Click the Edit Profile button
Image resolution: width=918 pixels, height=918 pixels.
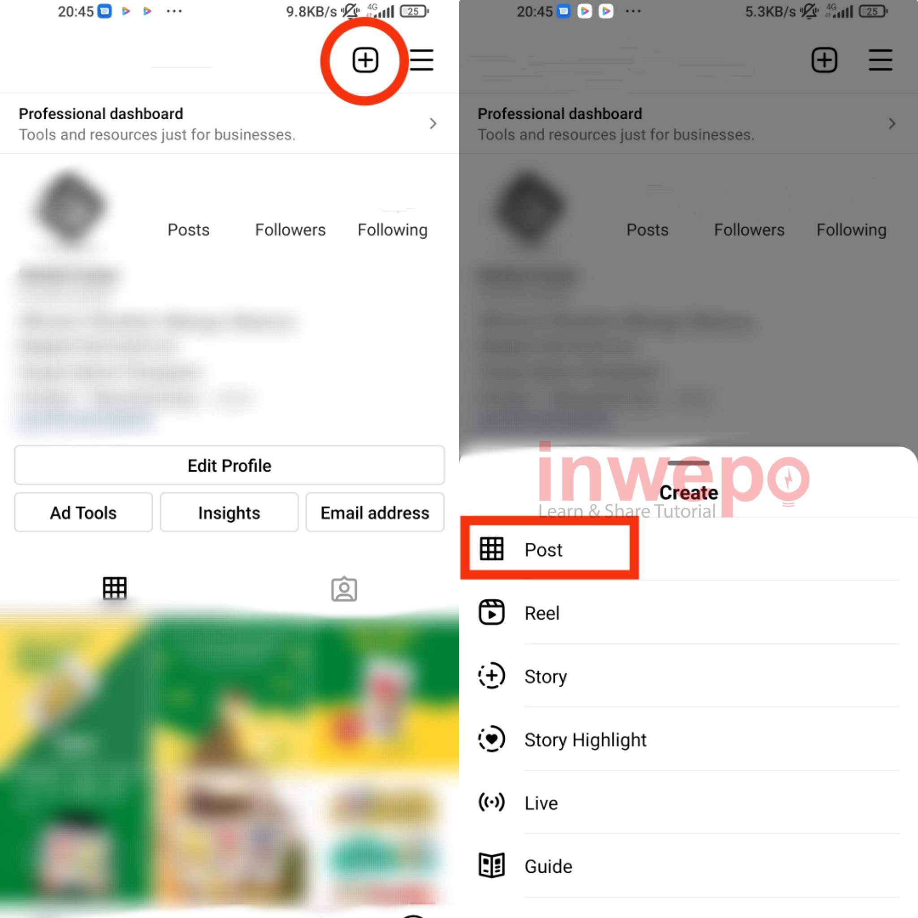[229, 465]
